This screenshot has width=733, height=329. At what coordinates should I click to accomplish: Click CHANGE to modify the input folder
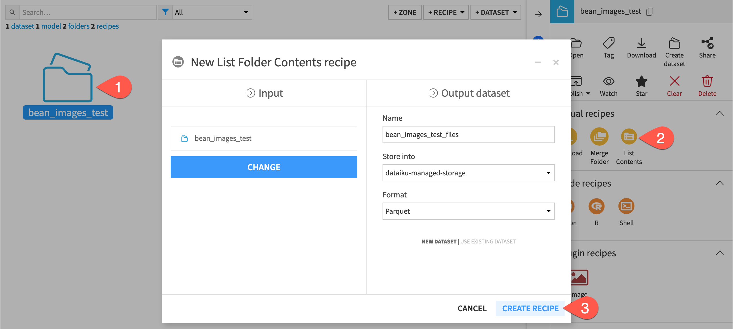[x=264, y=167]
